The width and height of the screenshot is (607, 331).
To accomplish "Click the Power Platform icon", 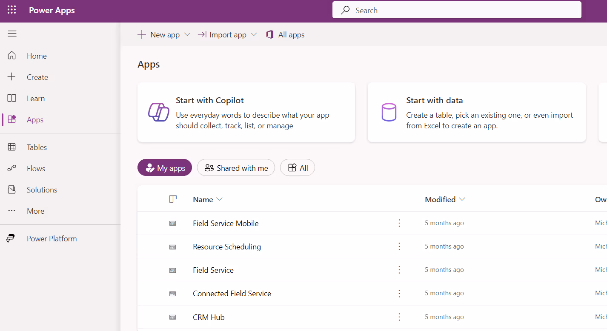I will (x=11, y=238).
